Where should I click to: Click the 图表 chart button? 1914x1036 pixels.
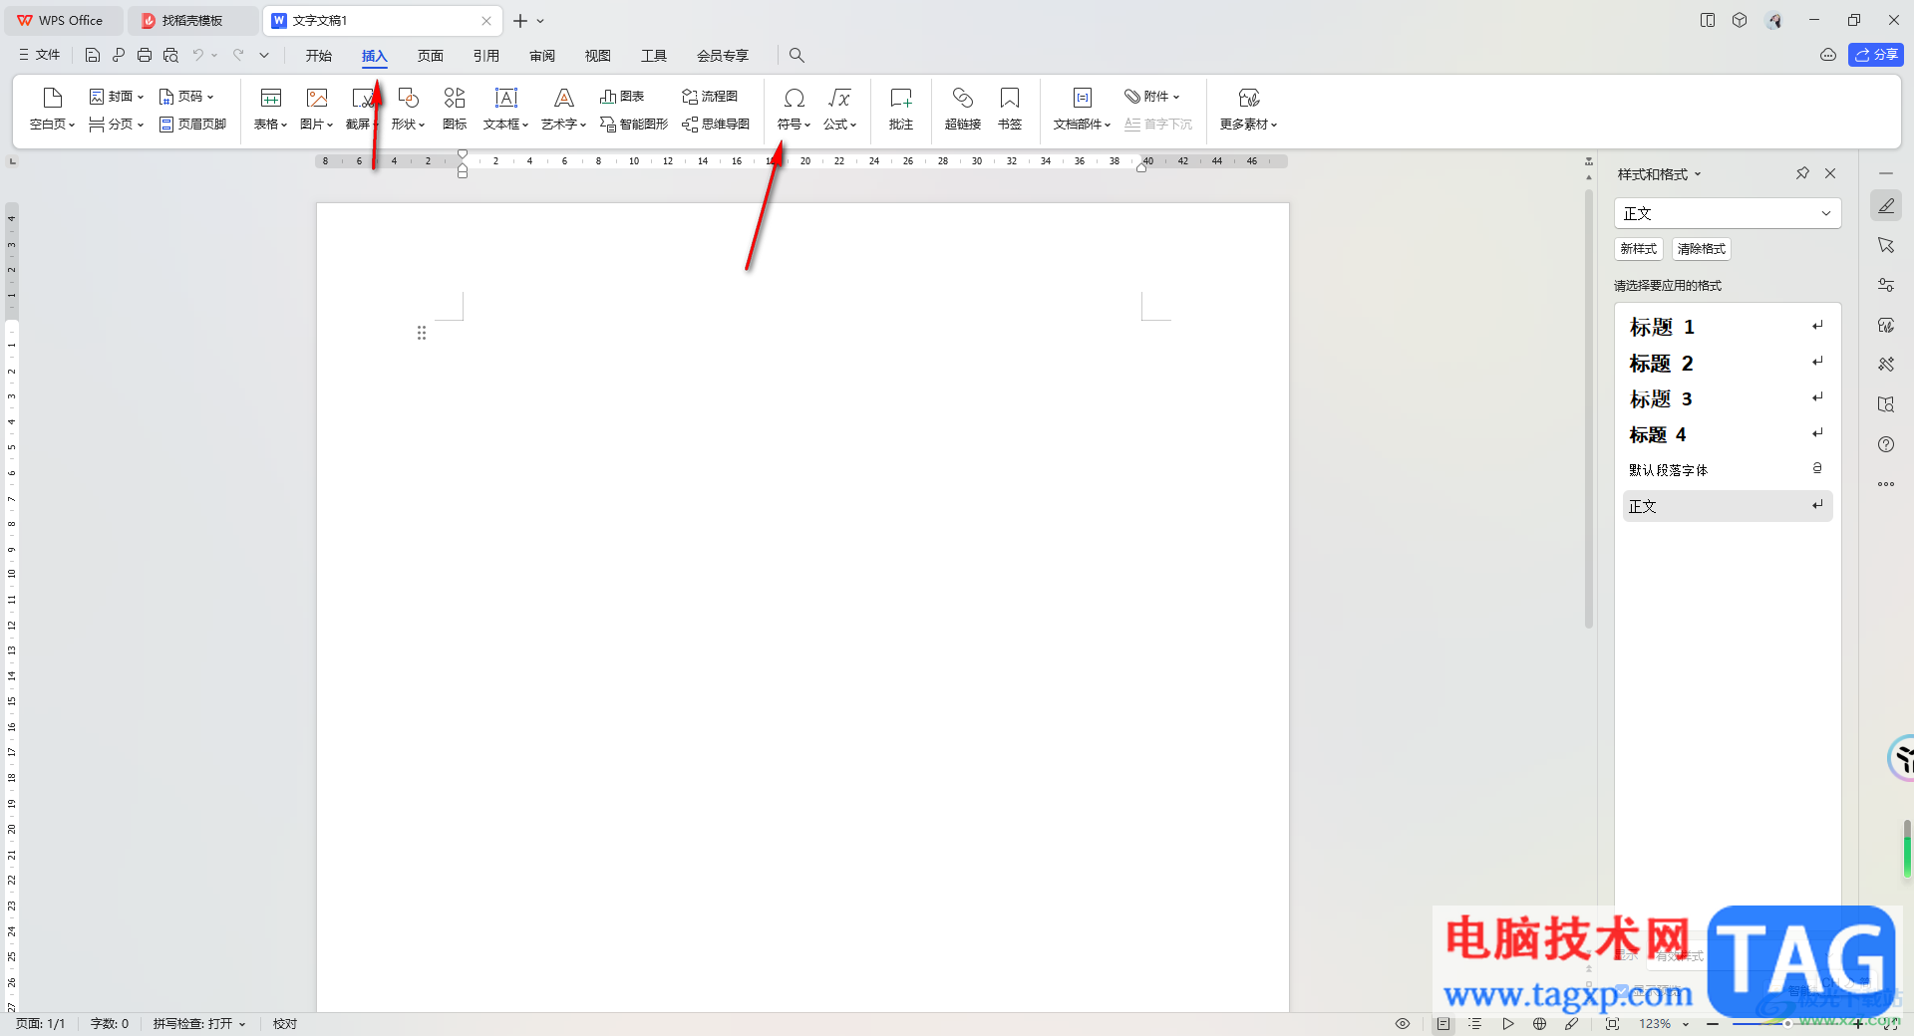pyautogui.click(x=622, y=97)
